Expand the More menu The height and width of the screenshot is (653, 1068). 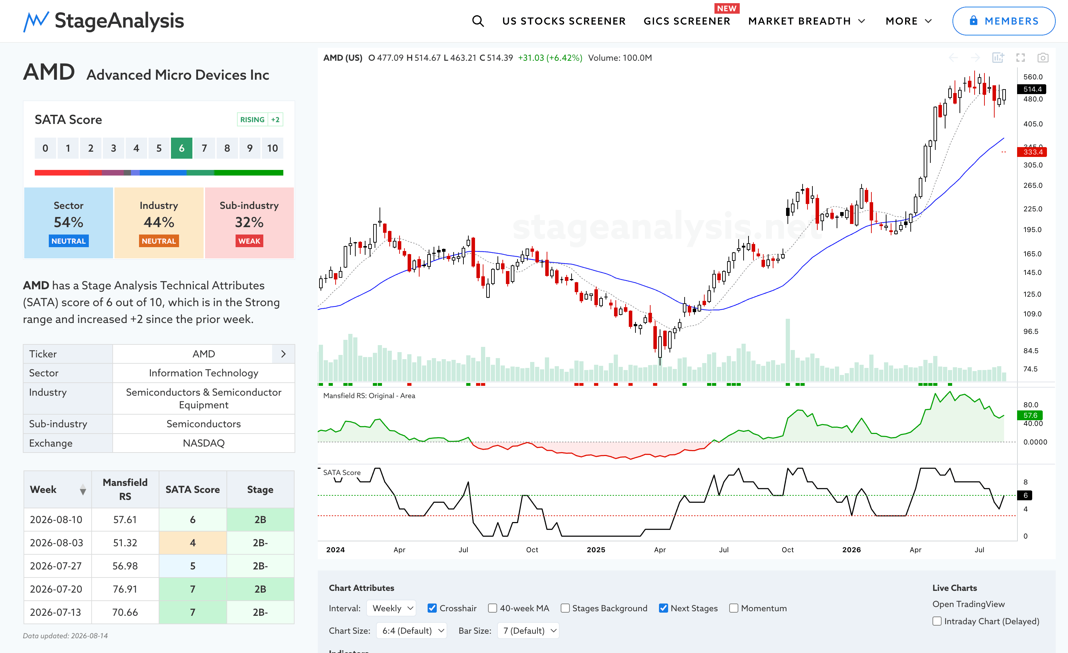tap(909, 21)
